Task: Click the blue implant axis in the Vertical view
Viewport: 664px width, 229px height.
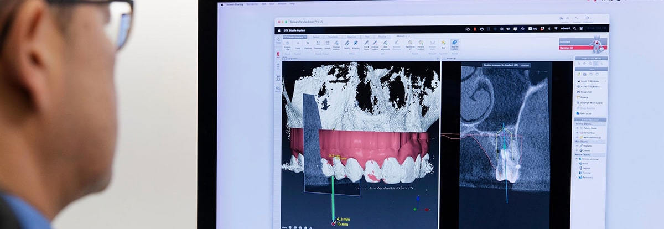Action: point(504,160)
